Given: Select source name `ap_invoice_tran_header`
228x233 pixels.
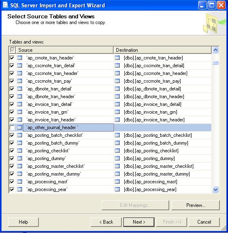Looking at the screenshot, I should click(51, 120).
